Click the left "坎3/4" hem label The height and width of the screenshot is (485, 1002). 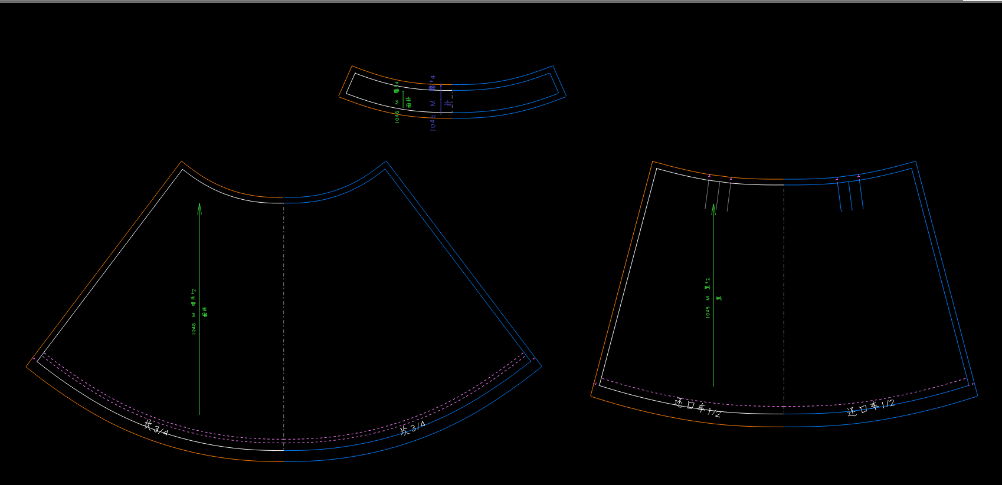click(156, 428)
